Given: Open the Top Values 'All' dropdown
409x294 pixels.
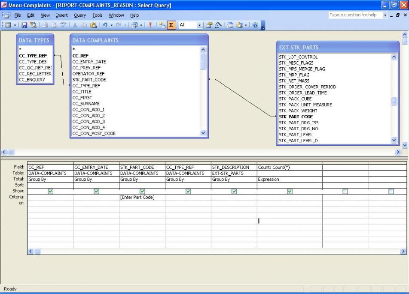Looking at the screenshot, I should pyautogui.click(x=199, y=25).
